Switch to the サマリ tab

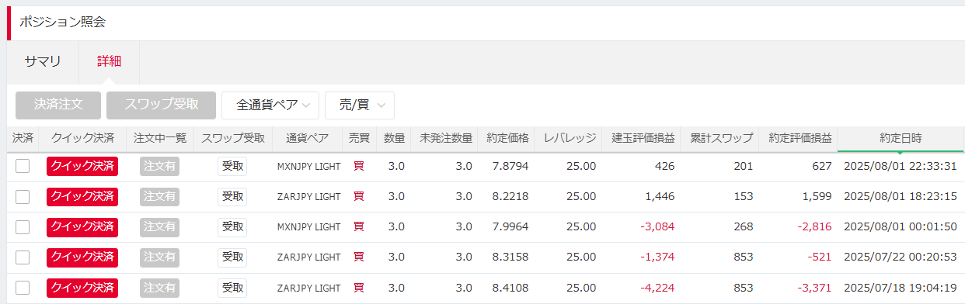point(43,61)
